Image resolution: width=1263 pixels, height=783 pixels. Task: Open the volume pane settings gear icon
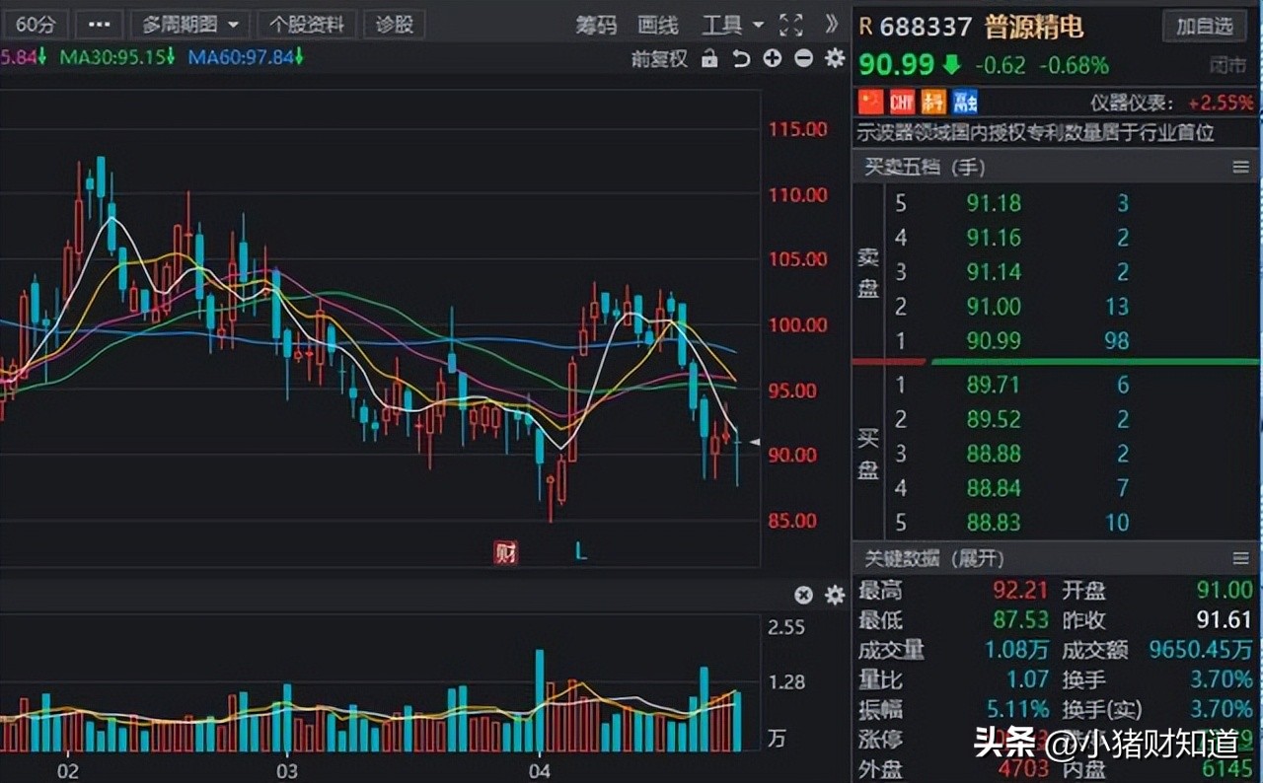[834, 595]
